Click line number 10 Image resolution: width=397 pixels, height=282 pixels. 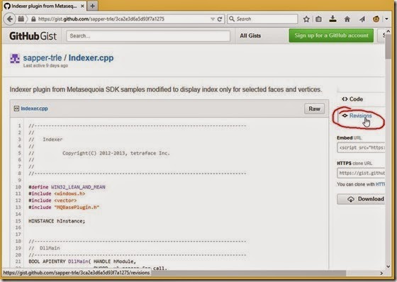18,187
